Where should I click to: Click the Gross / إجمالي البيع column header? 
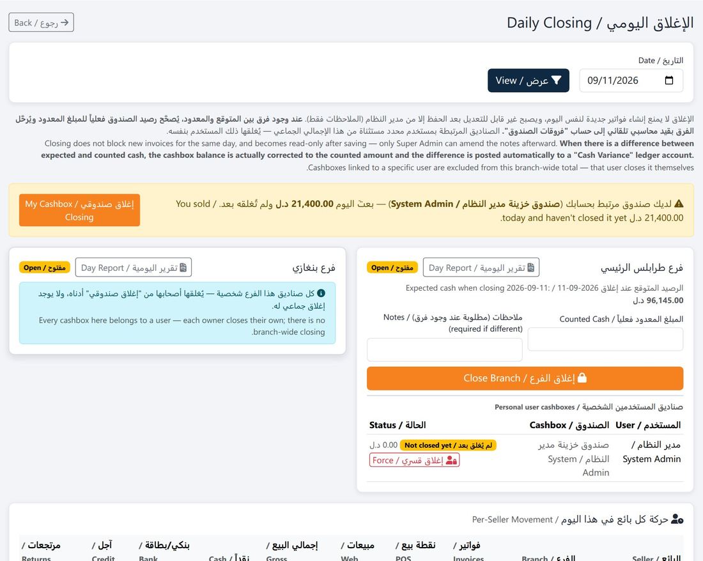pos(292,551)
